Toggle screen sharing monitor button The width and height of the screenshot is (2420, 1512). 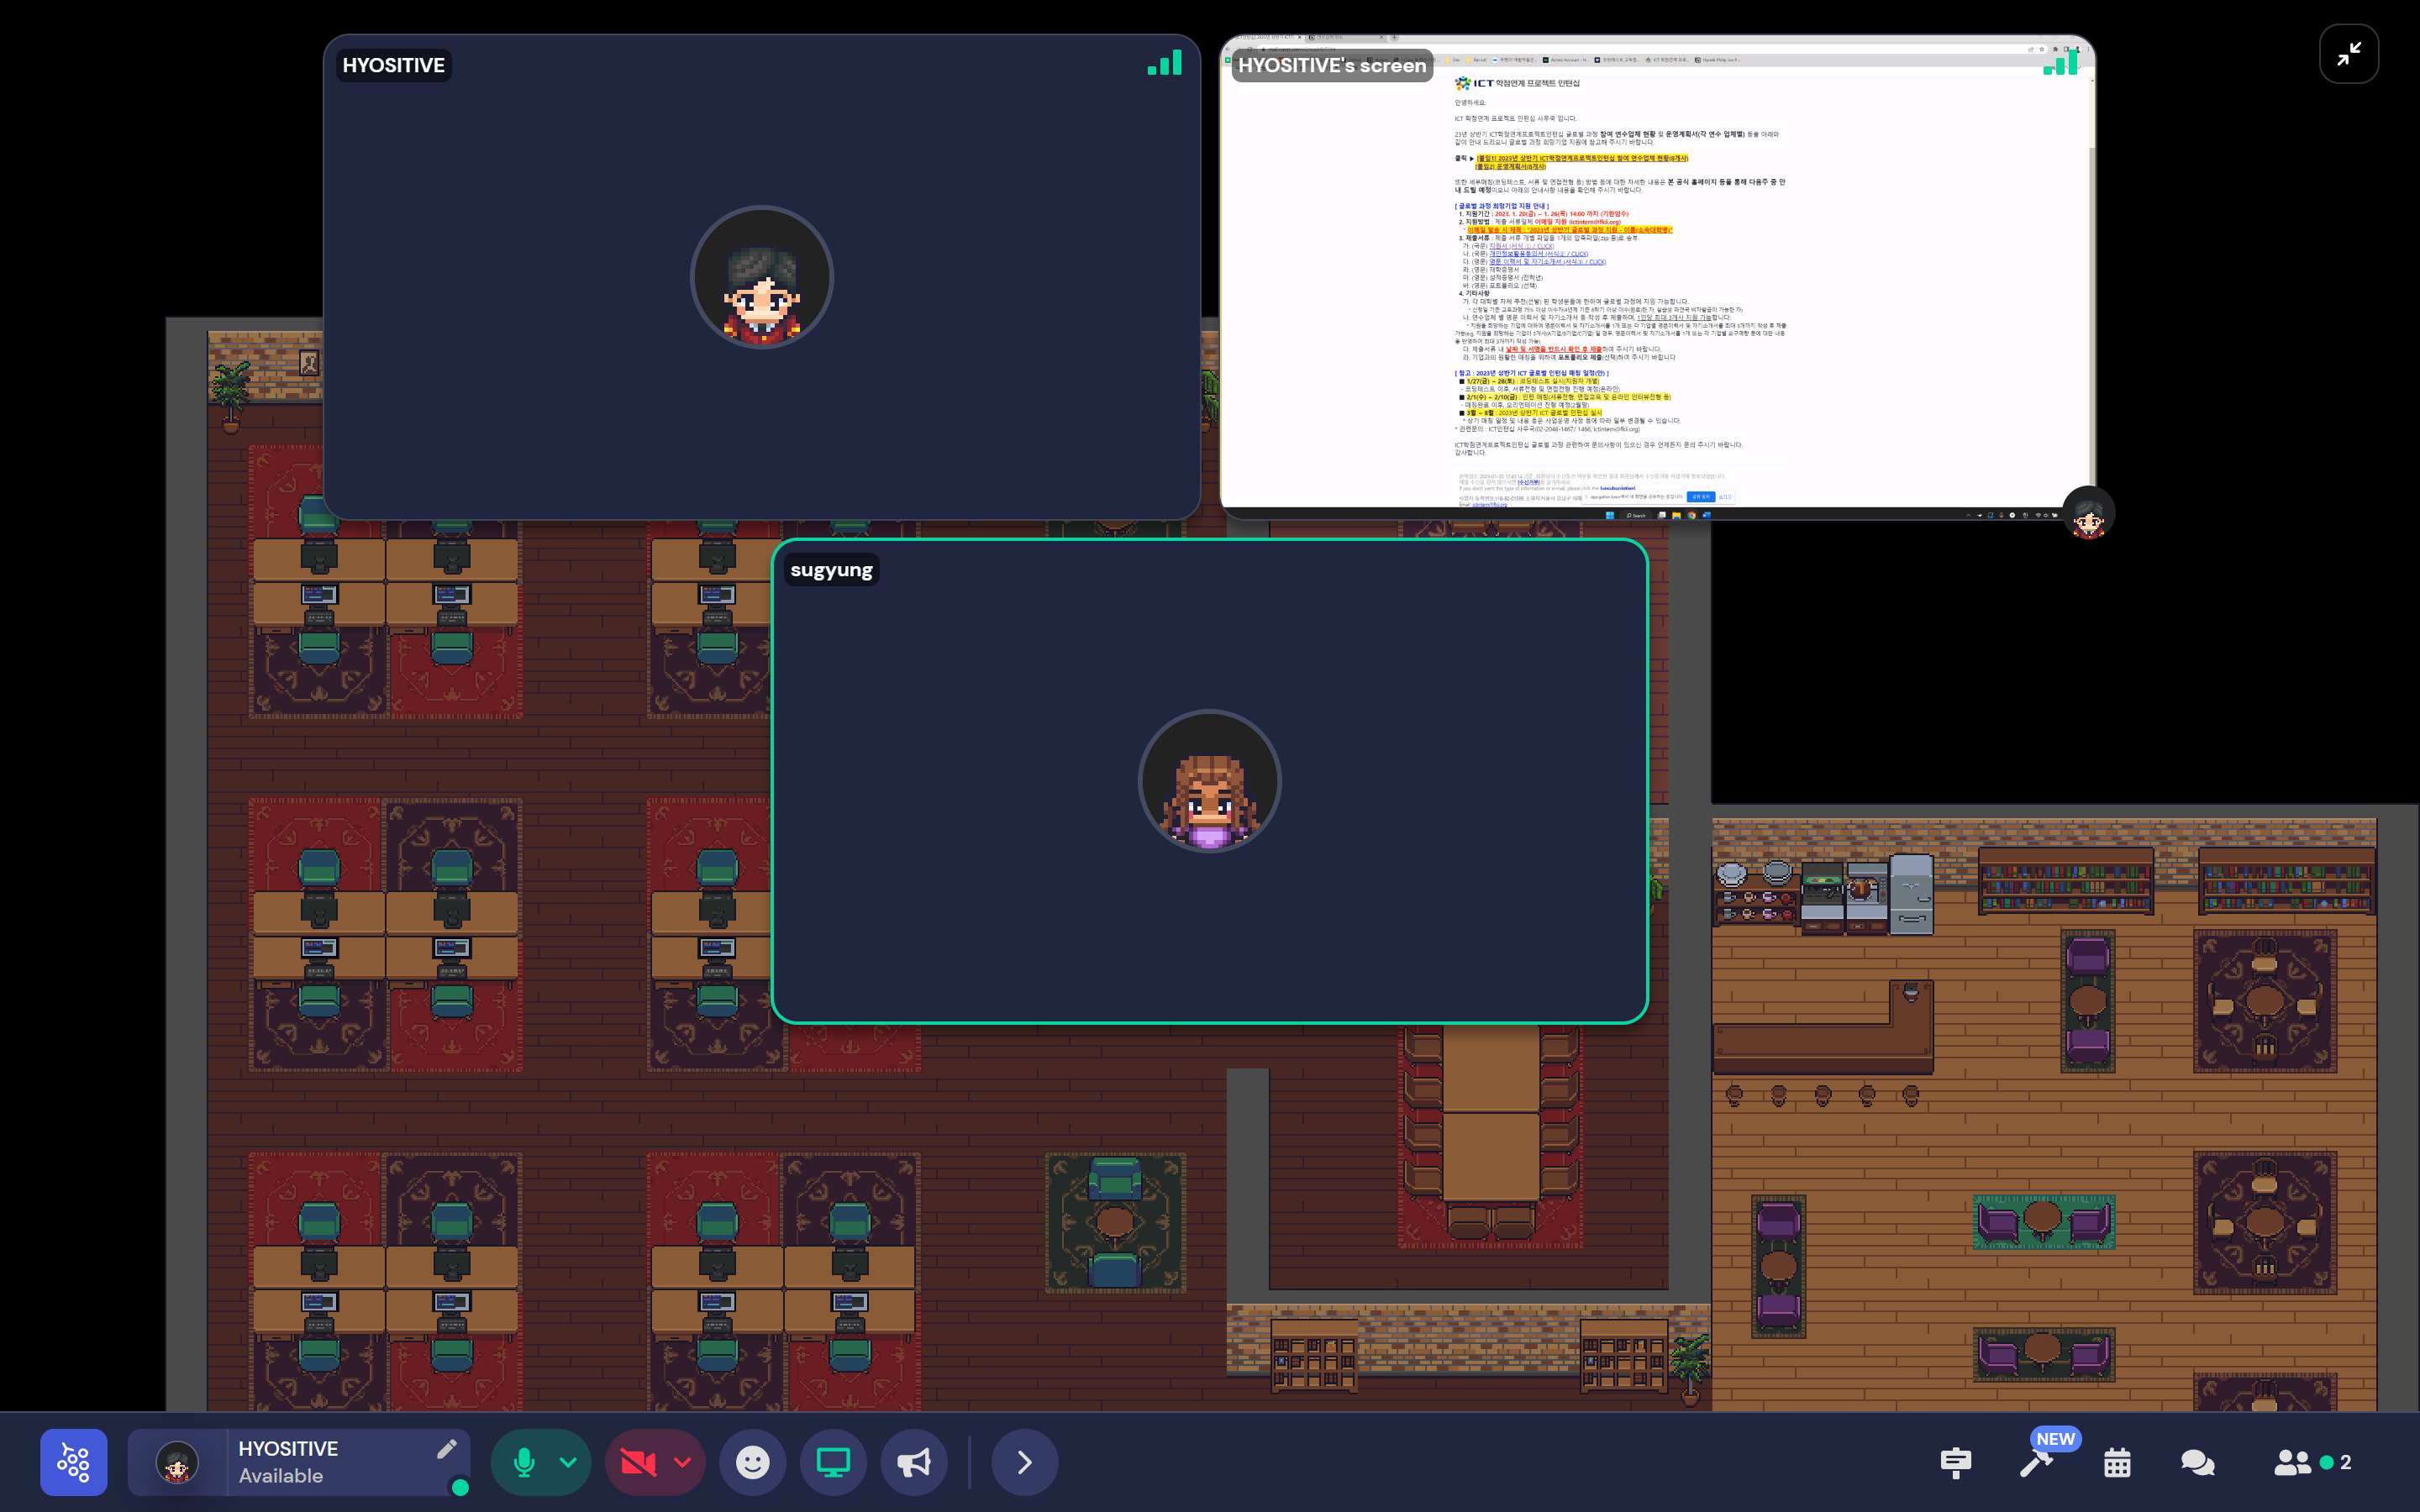833,1462
